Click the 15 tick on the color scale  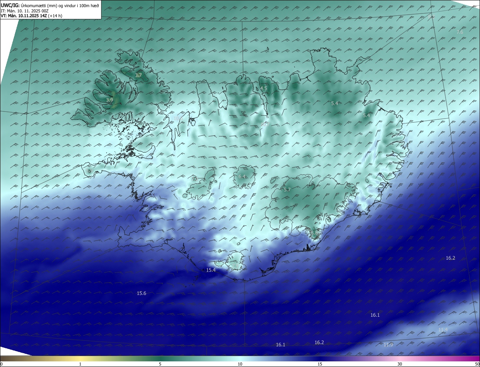pos(320,364)
